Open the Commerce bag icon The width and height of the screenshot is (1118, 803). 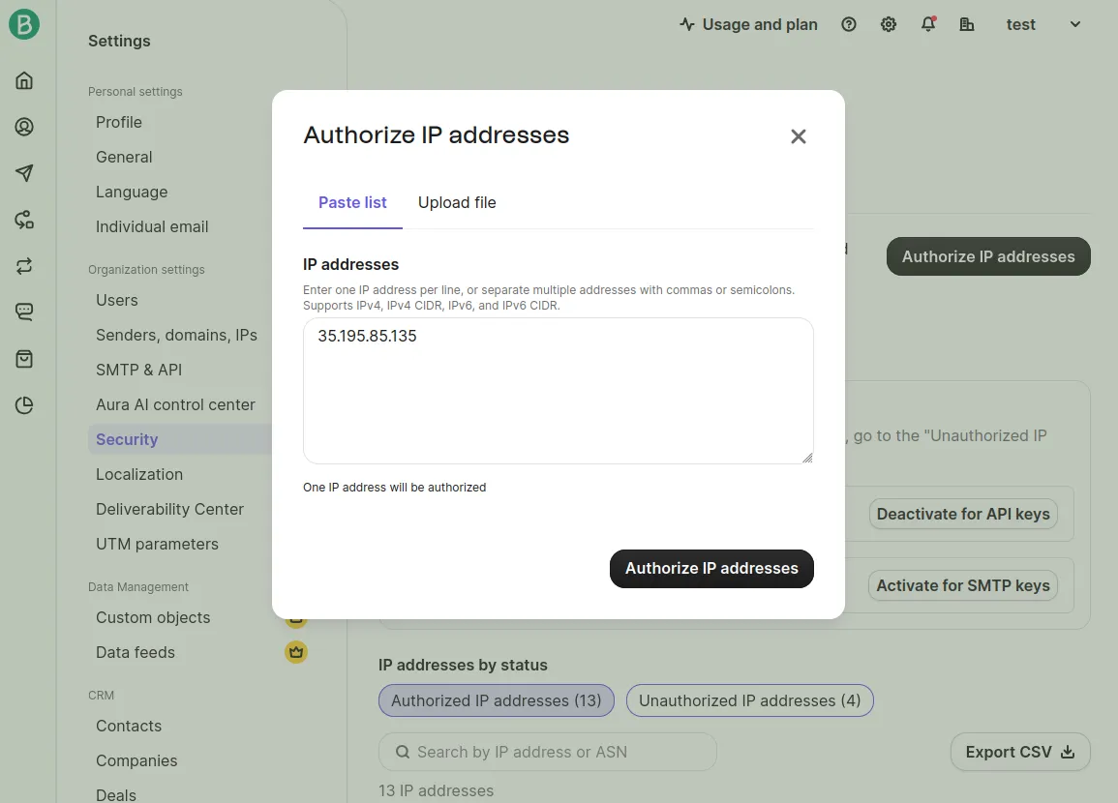click(x=24, y=358)
